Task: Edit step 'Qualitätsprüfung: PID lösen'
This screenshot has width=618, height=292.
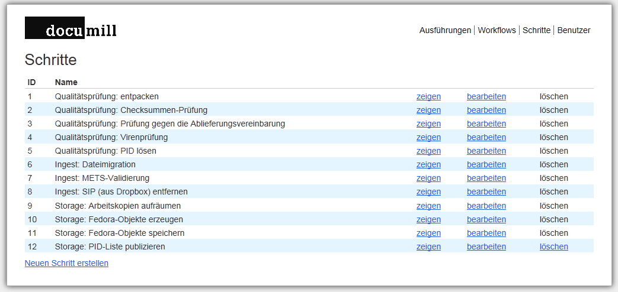Action: pyautogui.click(x=486, y=151)
